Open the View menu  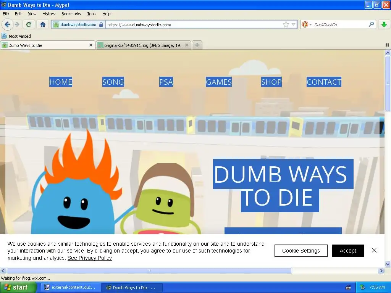pyautogui.click(x=32, y=14)
